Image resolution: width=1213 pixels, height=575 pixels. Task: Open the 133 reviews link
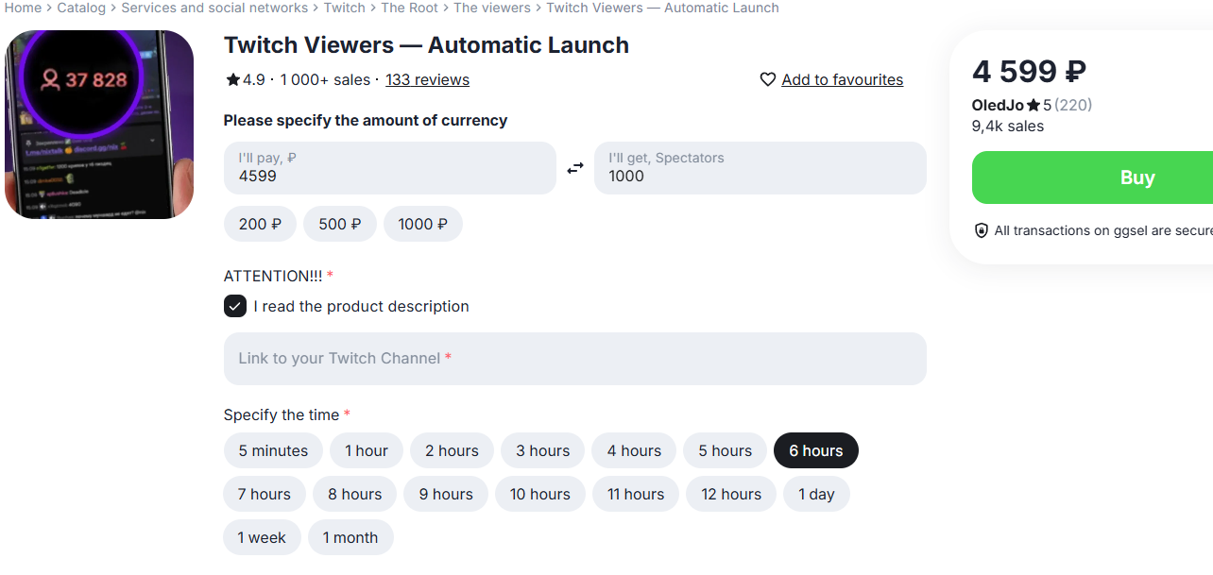click(427, 80)
